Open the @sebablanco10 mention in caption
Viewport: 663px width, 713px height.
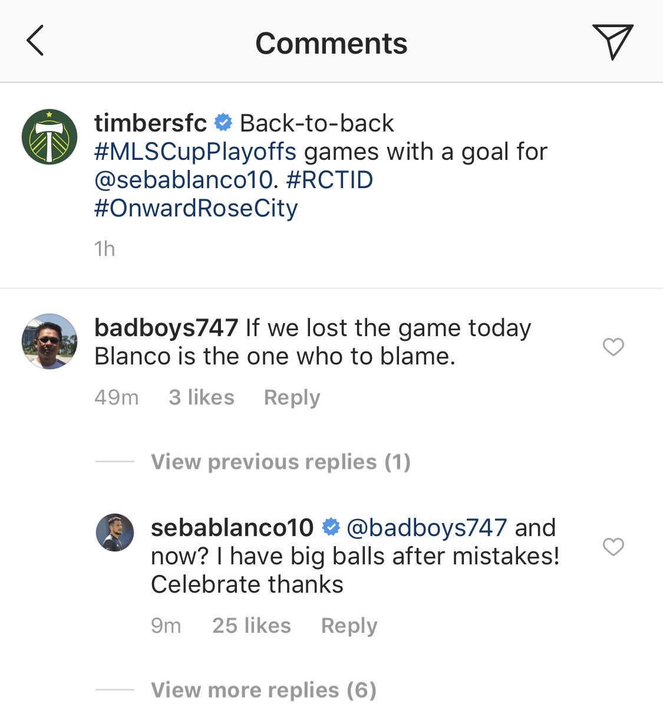(184, 180)
